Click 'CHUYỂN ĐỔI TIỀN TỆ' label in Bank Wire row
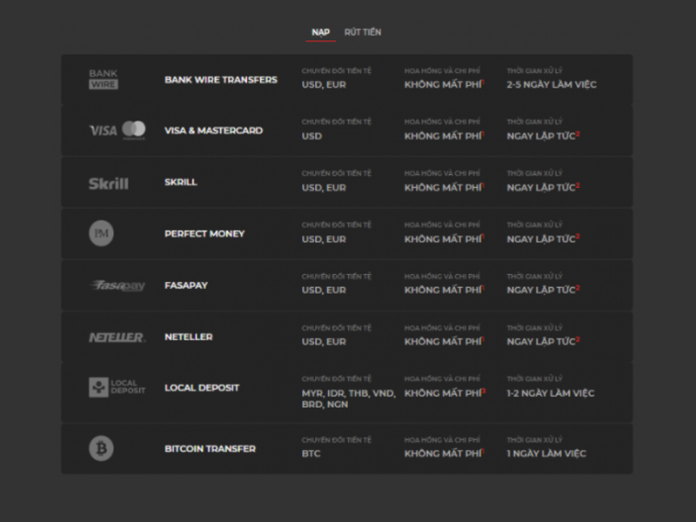This screenshot has width=696, height=522. click(336, 70)
